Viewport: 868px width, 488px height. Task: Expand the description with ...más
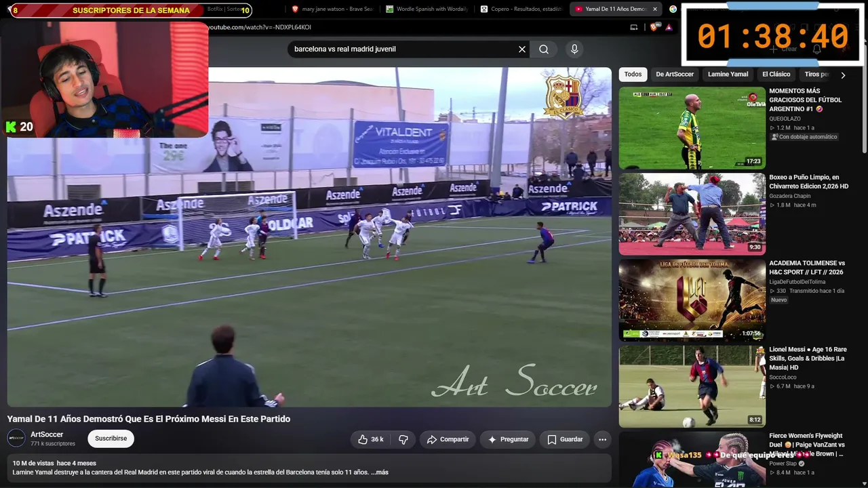(x=379, y=472)
